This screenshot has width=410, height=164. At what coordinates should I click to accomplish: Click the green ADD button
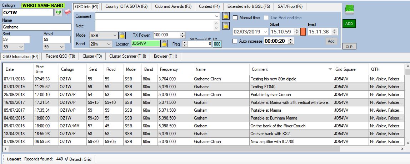coord(349,24)
